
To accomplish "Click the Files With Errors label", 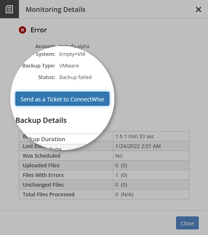I will click(x=43, y=175).
